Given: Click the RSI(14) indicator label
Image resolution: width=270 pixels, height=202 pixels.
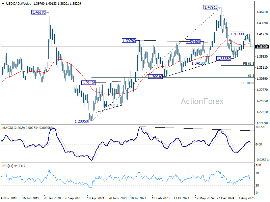Looking at the screenshot, I should [x=7, y=166].
